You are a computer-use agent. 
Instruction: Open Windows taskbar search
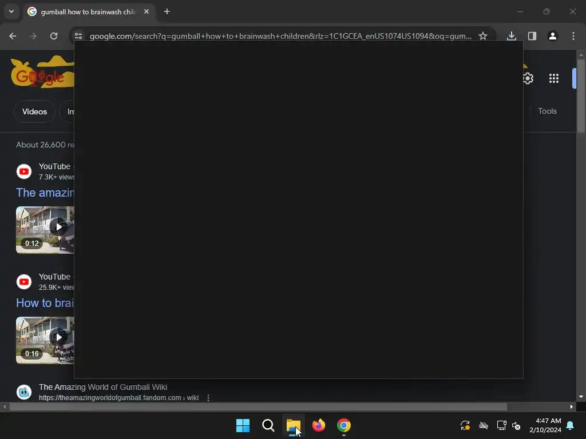(x=268, y=425)
